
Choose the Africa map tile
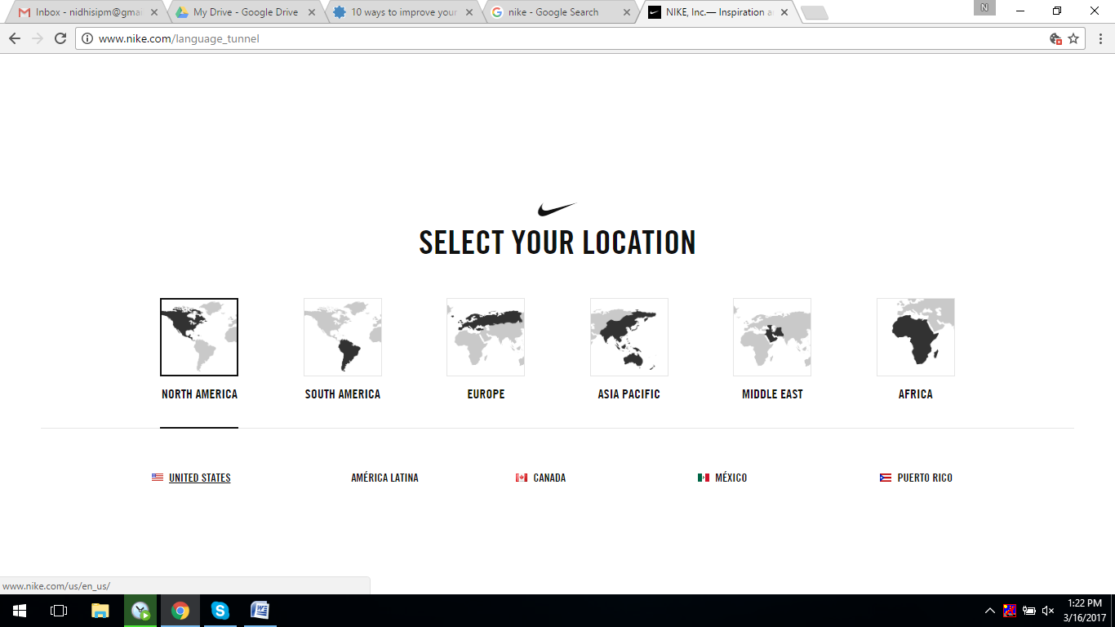(916, 337)
